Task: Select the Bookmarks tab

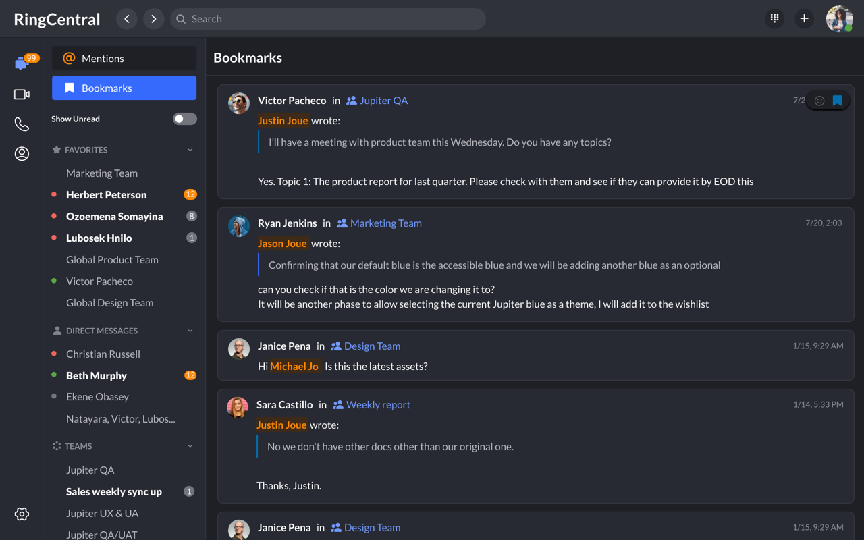Action: [124, 88]
